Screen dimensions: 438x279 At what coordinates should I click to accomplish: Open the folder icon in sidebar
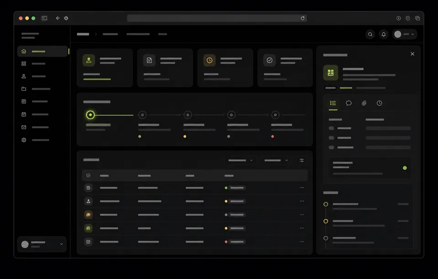point(24,89)
